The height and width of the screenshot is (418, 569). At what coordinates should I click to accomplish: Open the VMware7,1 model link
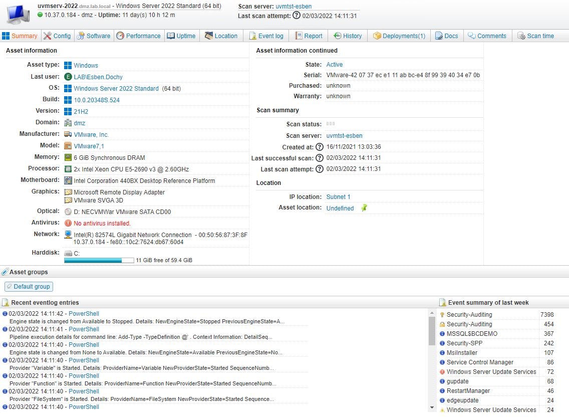click(x=89, y=146)
